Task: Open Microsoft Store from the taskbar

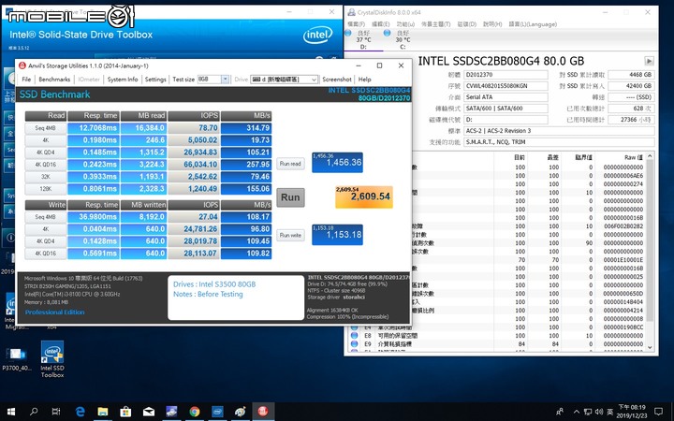Action: (x=125, y=412)
